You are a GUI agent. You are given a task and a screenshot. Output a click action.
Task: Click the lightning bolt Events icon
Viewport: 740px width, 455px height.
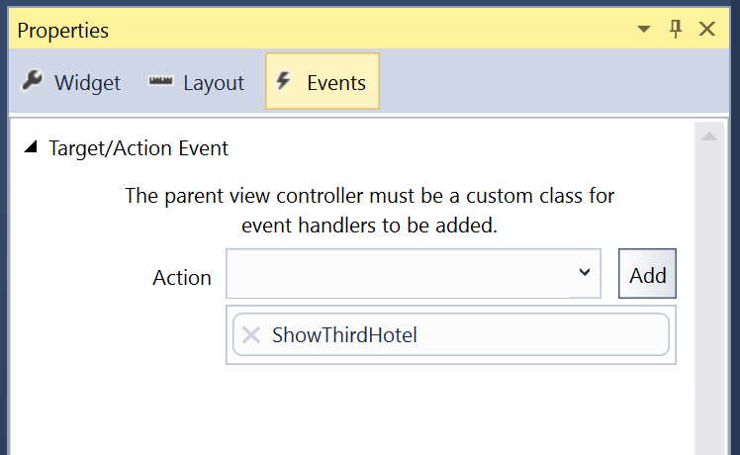point(283,81)
